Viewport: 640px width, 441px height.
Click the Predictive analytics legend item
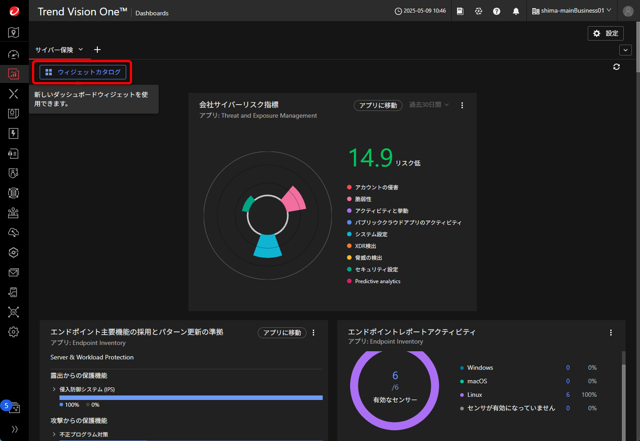tap(374, 281)
